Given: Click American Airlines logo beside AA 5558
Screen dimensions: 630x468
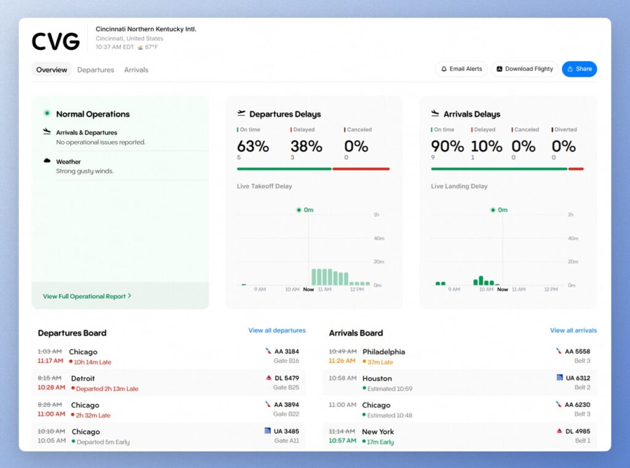Looking at the screenshot, I should [559, 351].
